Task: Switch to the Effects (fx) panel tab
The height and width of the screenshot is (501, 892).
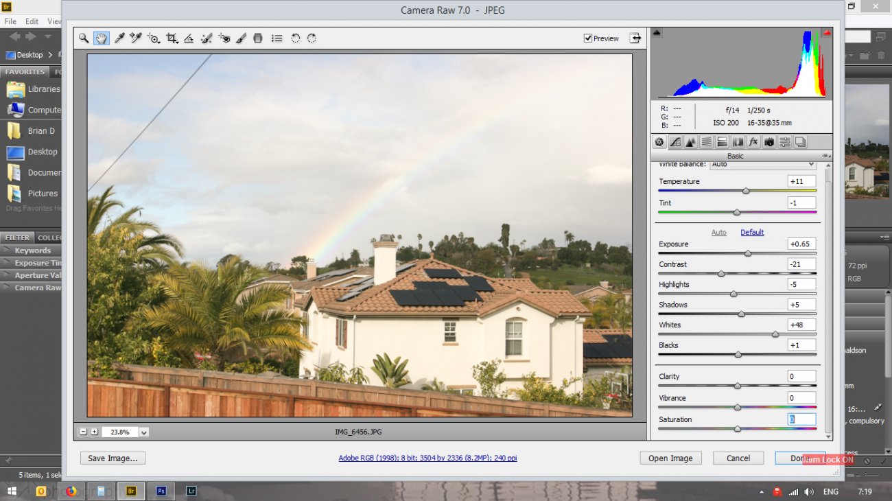Action: click(x=753, y=142)
